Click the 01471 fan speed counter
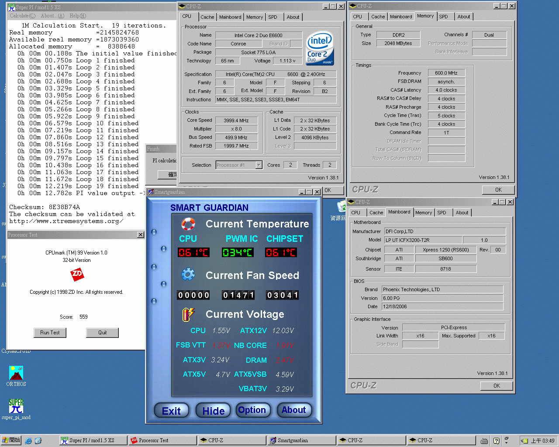The image size is (559, 447). 238,295
